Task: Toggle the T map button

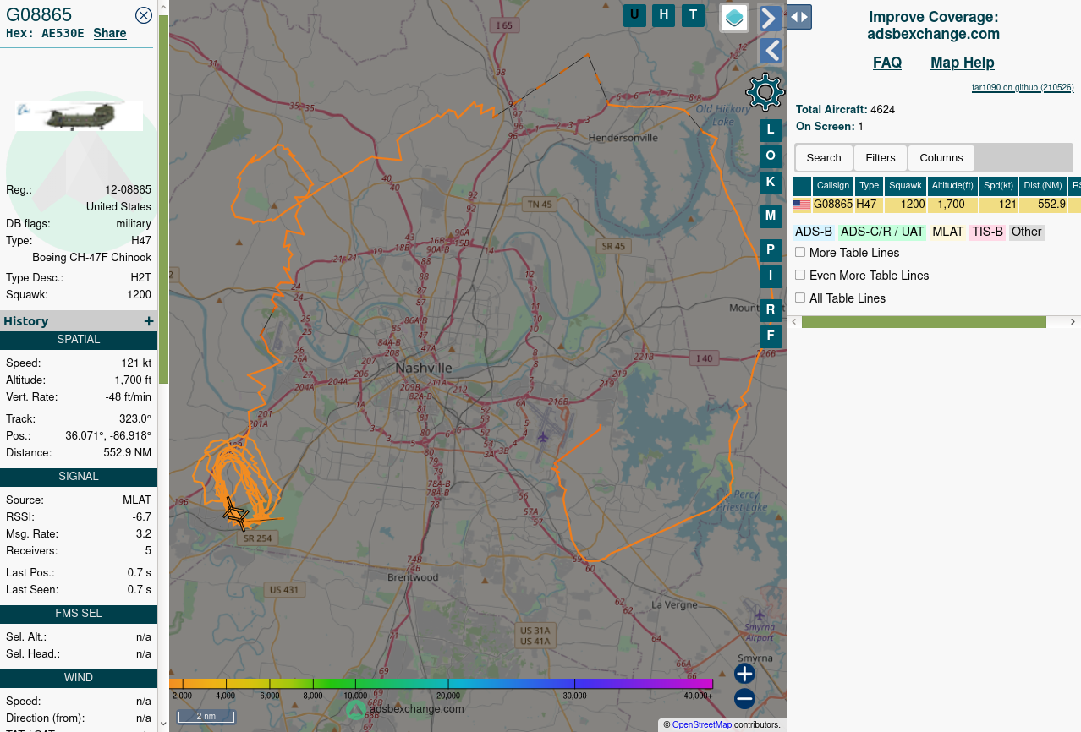Action: (694, 14)
